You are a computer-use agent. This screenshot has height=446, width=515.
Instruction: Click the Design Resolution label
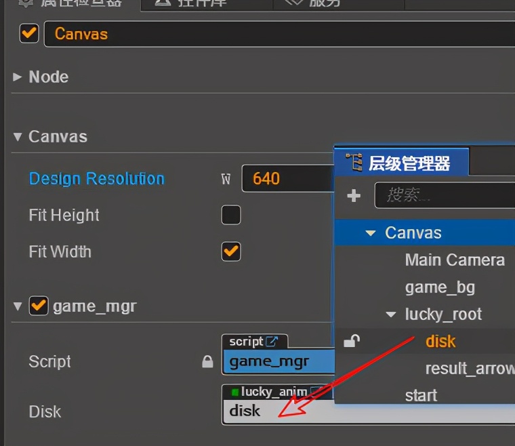tap(96, 179)
